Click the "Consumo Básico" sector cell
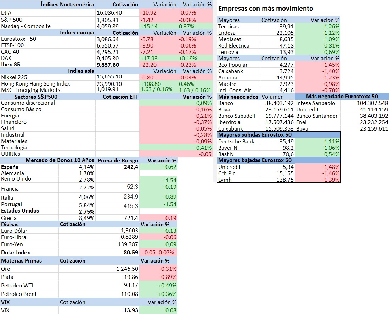389x314 pixels. tap(21, 109)
